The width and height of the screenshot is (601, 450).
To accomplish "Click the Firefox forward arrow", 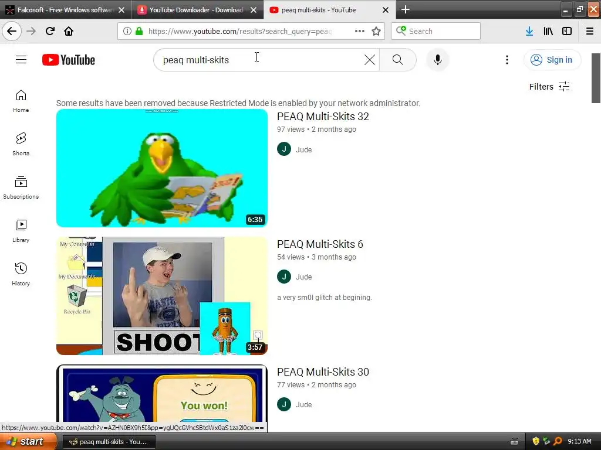I will pos(31,31).
